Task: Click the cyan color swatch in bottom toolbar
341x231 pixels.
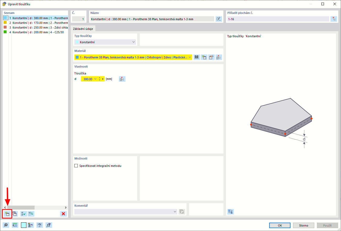Action: (x=24, y=225)
